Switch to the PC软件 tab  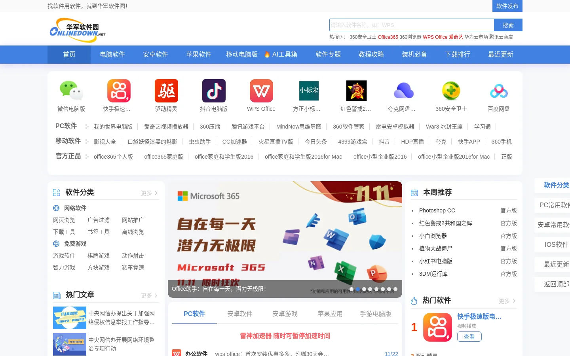coord(194,314)
